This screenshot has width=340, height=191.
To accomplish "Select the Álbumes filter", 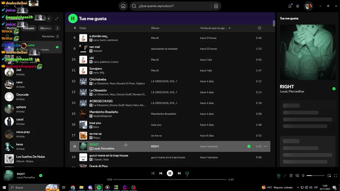I will click(x=46, y=28).
